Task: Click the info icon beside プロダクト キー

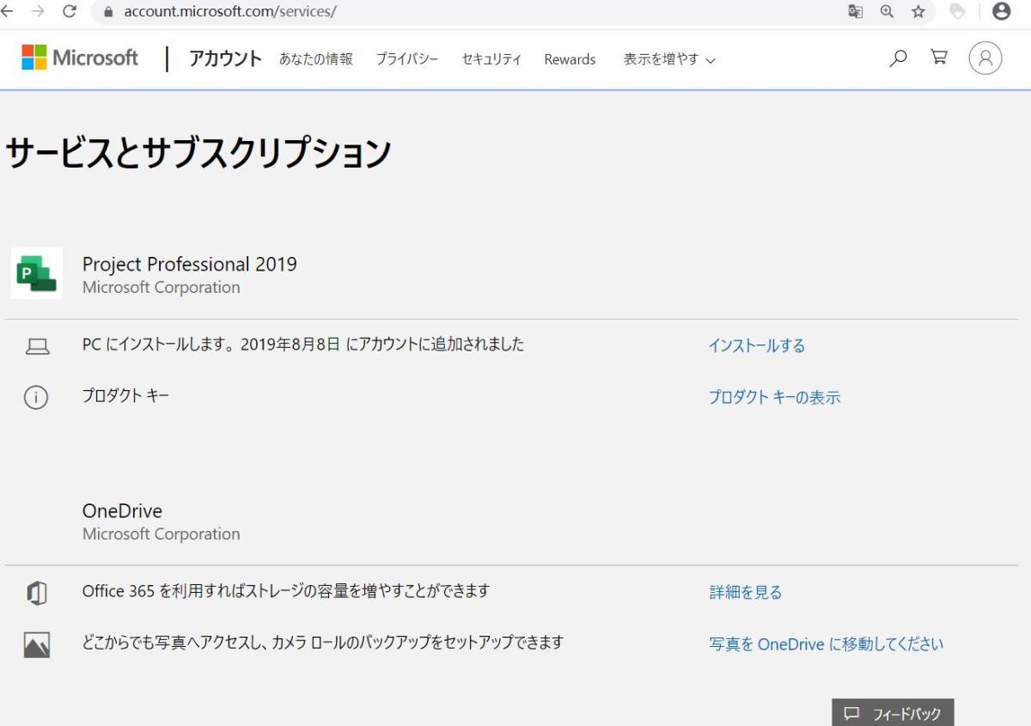Action: tap(36, 397)
